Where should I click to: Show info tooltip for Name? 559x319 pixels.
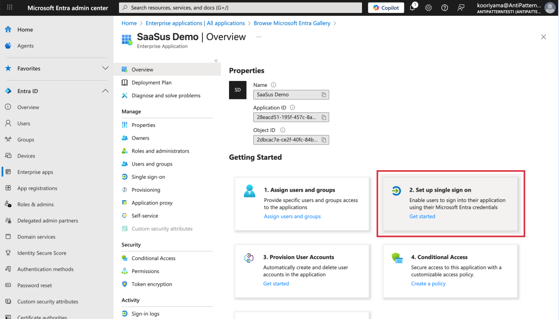273,85
